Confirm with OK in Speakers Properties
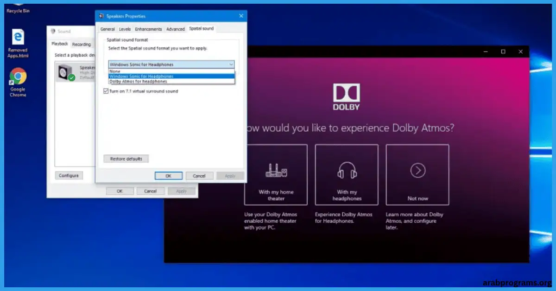 click(168, 176)
